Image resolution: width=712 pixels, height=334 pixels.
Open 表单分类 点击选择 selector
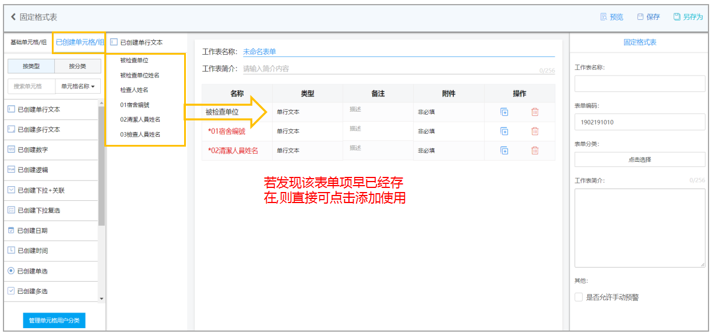[x=640, y=159]
